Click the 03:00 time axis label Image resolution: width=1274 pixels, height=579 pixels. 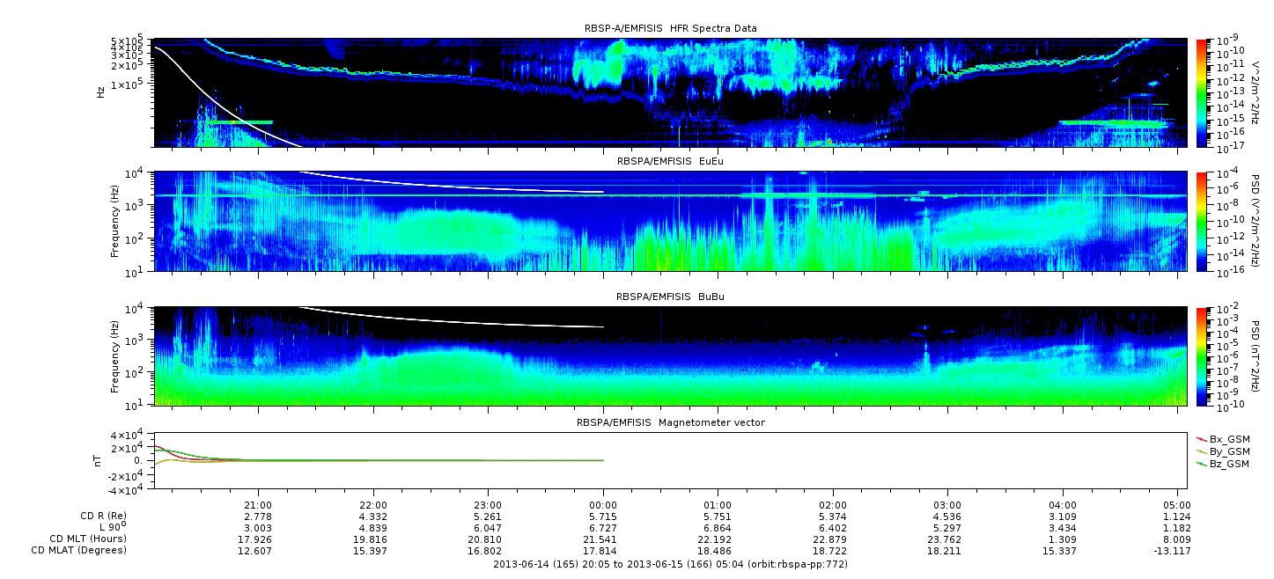tap(947, 505)
